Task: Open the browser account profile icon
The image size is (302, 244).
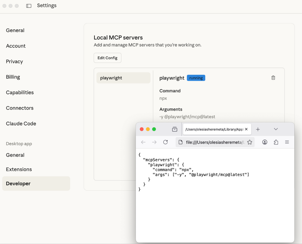Action: [265, 142]
